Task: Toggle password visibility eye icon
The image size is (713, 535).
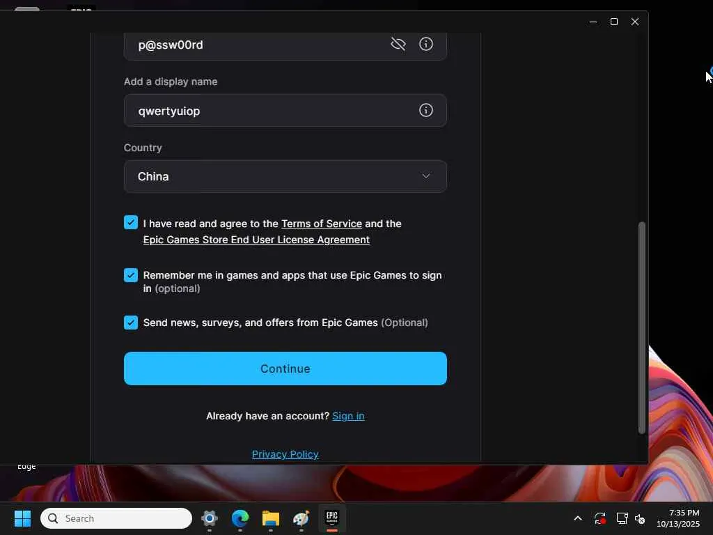Action: pos(398,44)
